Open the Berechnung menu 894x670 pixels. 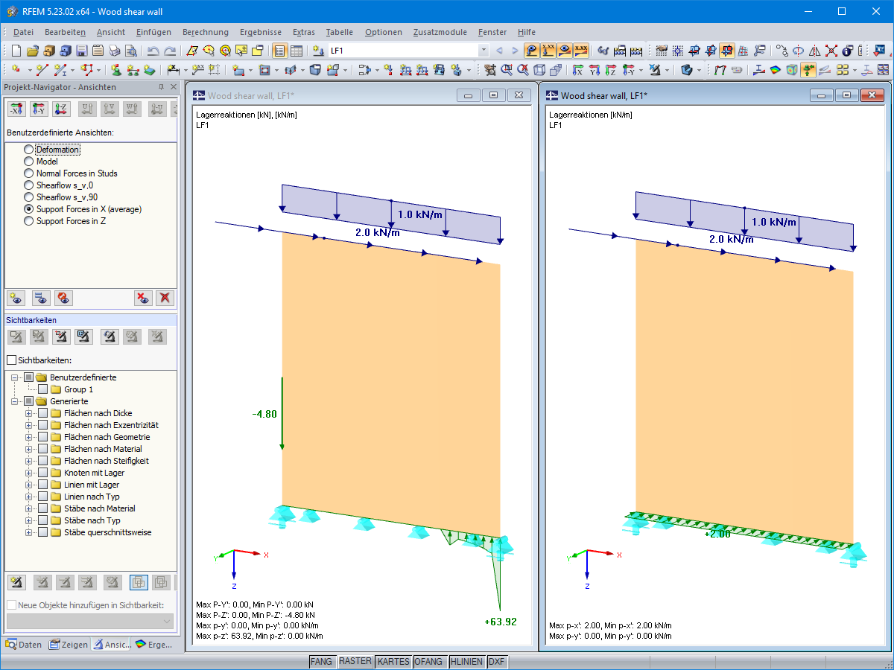pyautogui.click(x=206, y=32)
